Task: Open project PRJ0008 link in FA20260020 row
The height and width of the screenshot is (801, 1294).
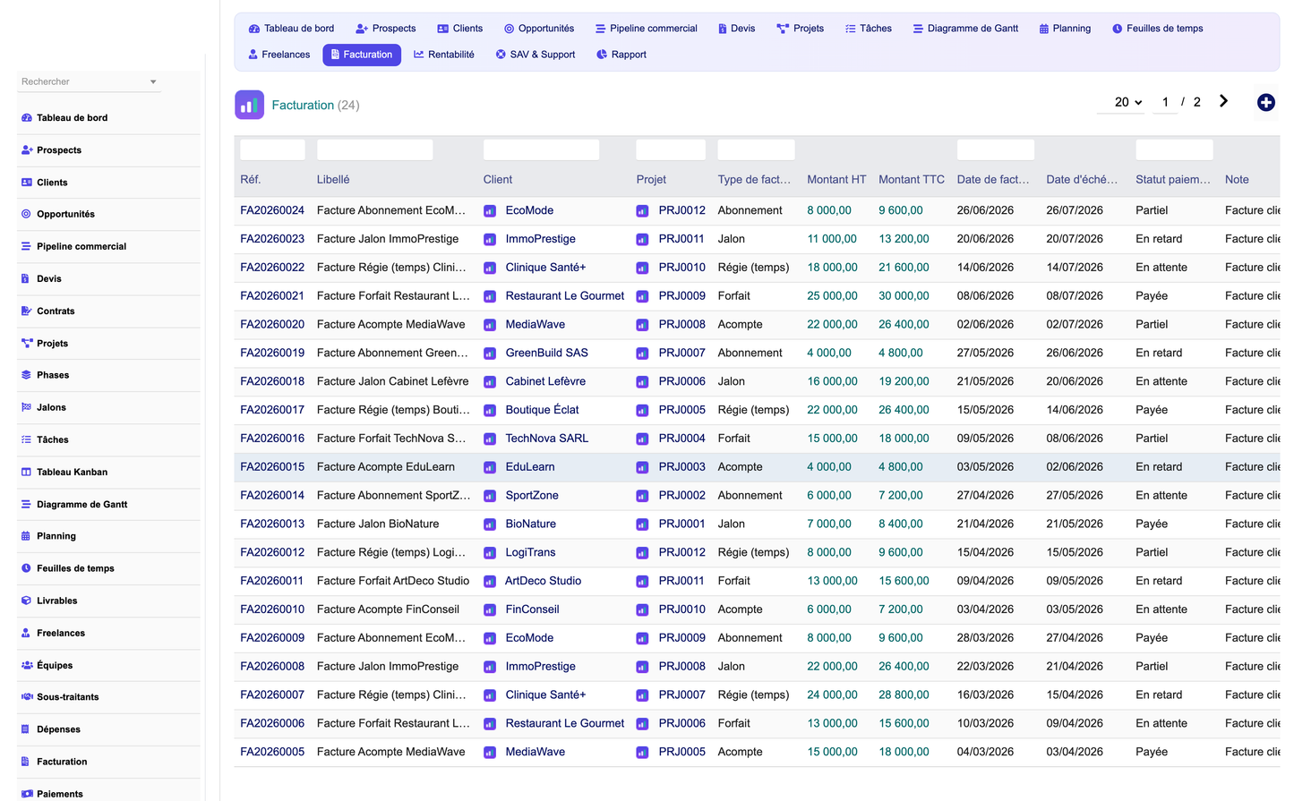Action: 682,325
